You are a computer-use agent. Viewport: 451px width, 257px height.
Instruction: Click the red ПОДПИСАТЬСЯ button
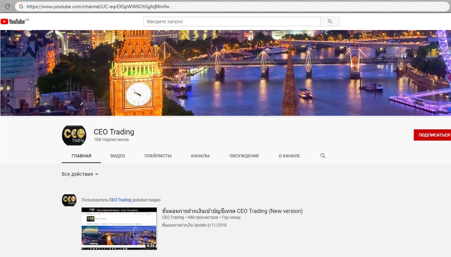(433, 135)
